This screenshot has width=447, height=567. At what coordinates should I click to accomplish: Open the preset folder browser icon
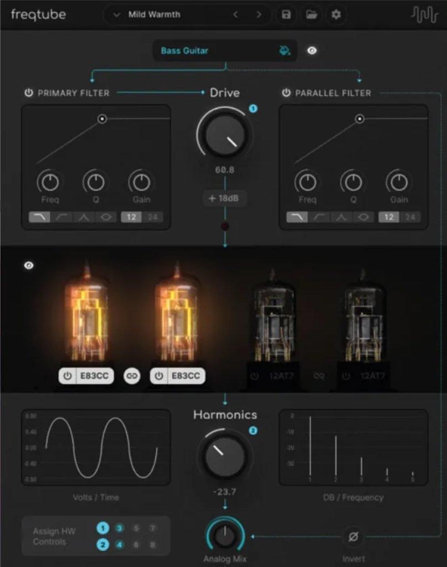[311, 15]
